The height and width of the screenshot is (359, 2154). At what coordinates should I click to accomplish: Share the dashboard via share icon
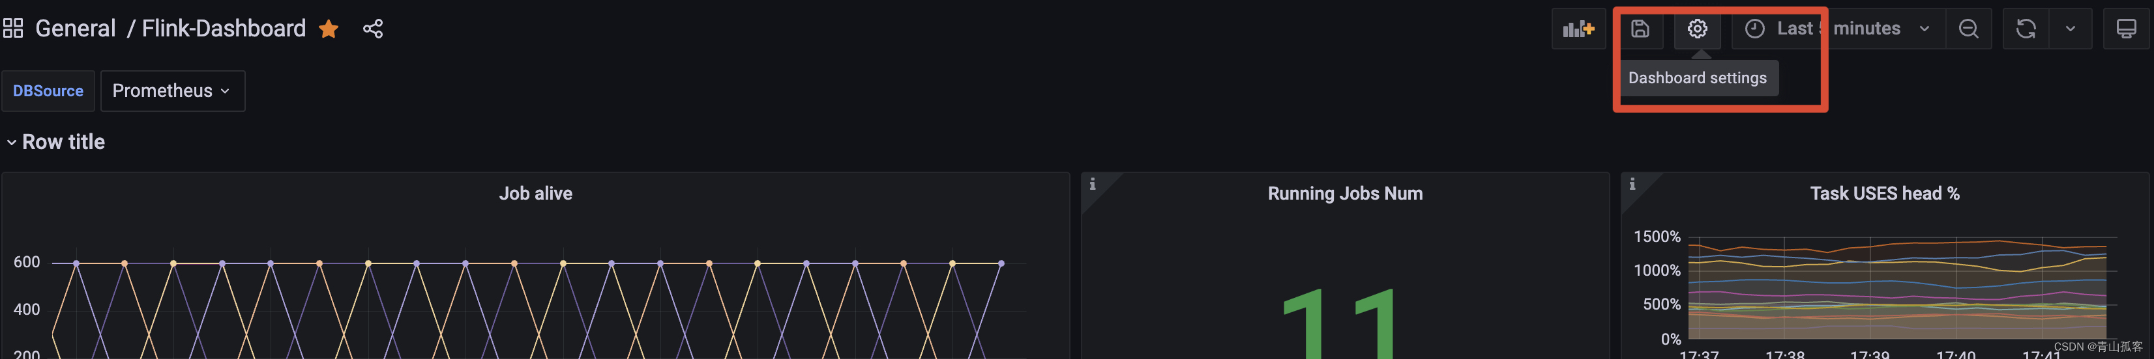(373, 29)
